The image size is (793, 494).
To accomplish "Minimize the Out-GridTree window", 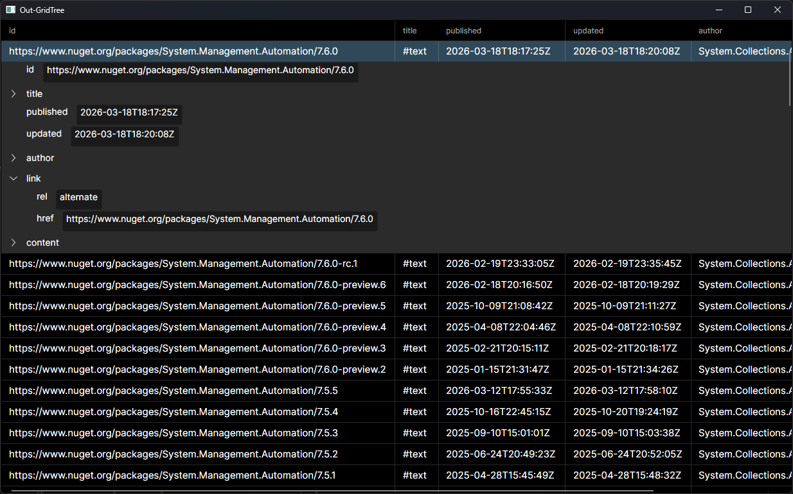I will [x=718, y=10].
